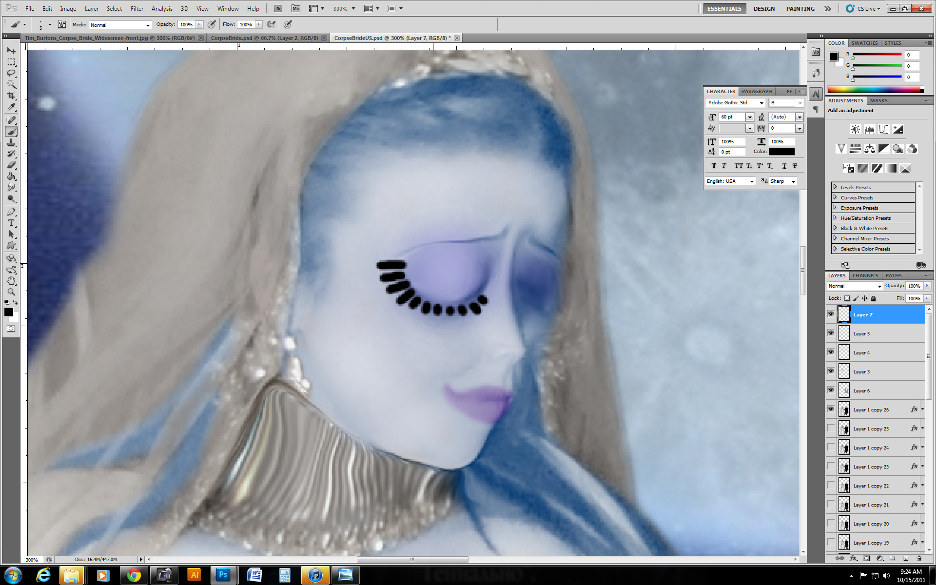Add a Levels adjustment

click(x=869, y=129)
